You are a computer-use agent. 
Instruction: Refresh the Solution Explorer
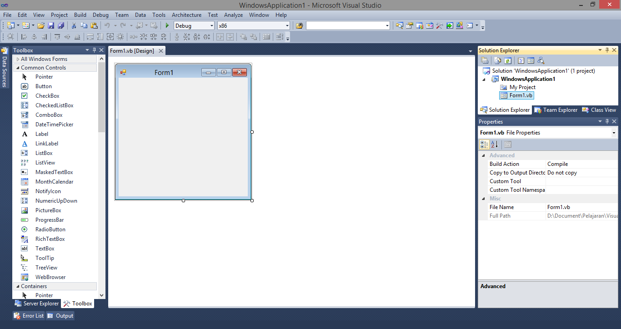(508, 60)
